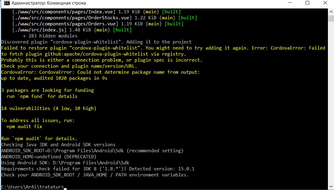
Task: Click the "+ 283 hidden modules" text
Action: 50,36
